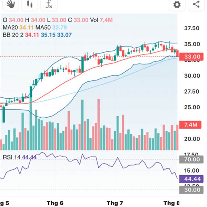207x207 pixels.
Task: Click the Thg 8 date axis label
Action: click(171, 203)
